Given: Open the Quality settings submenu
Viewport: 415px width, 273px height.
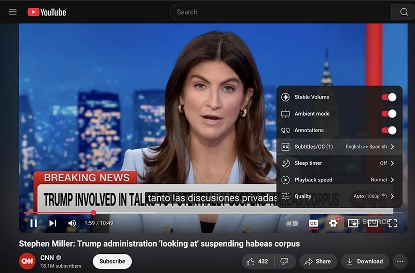Looking at the screenshot, I should [x=339, y=196].
